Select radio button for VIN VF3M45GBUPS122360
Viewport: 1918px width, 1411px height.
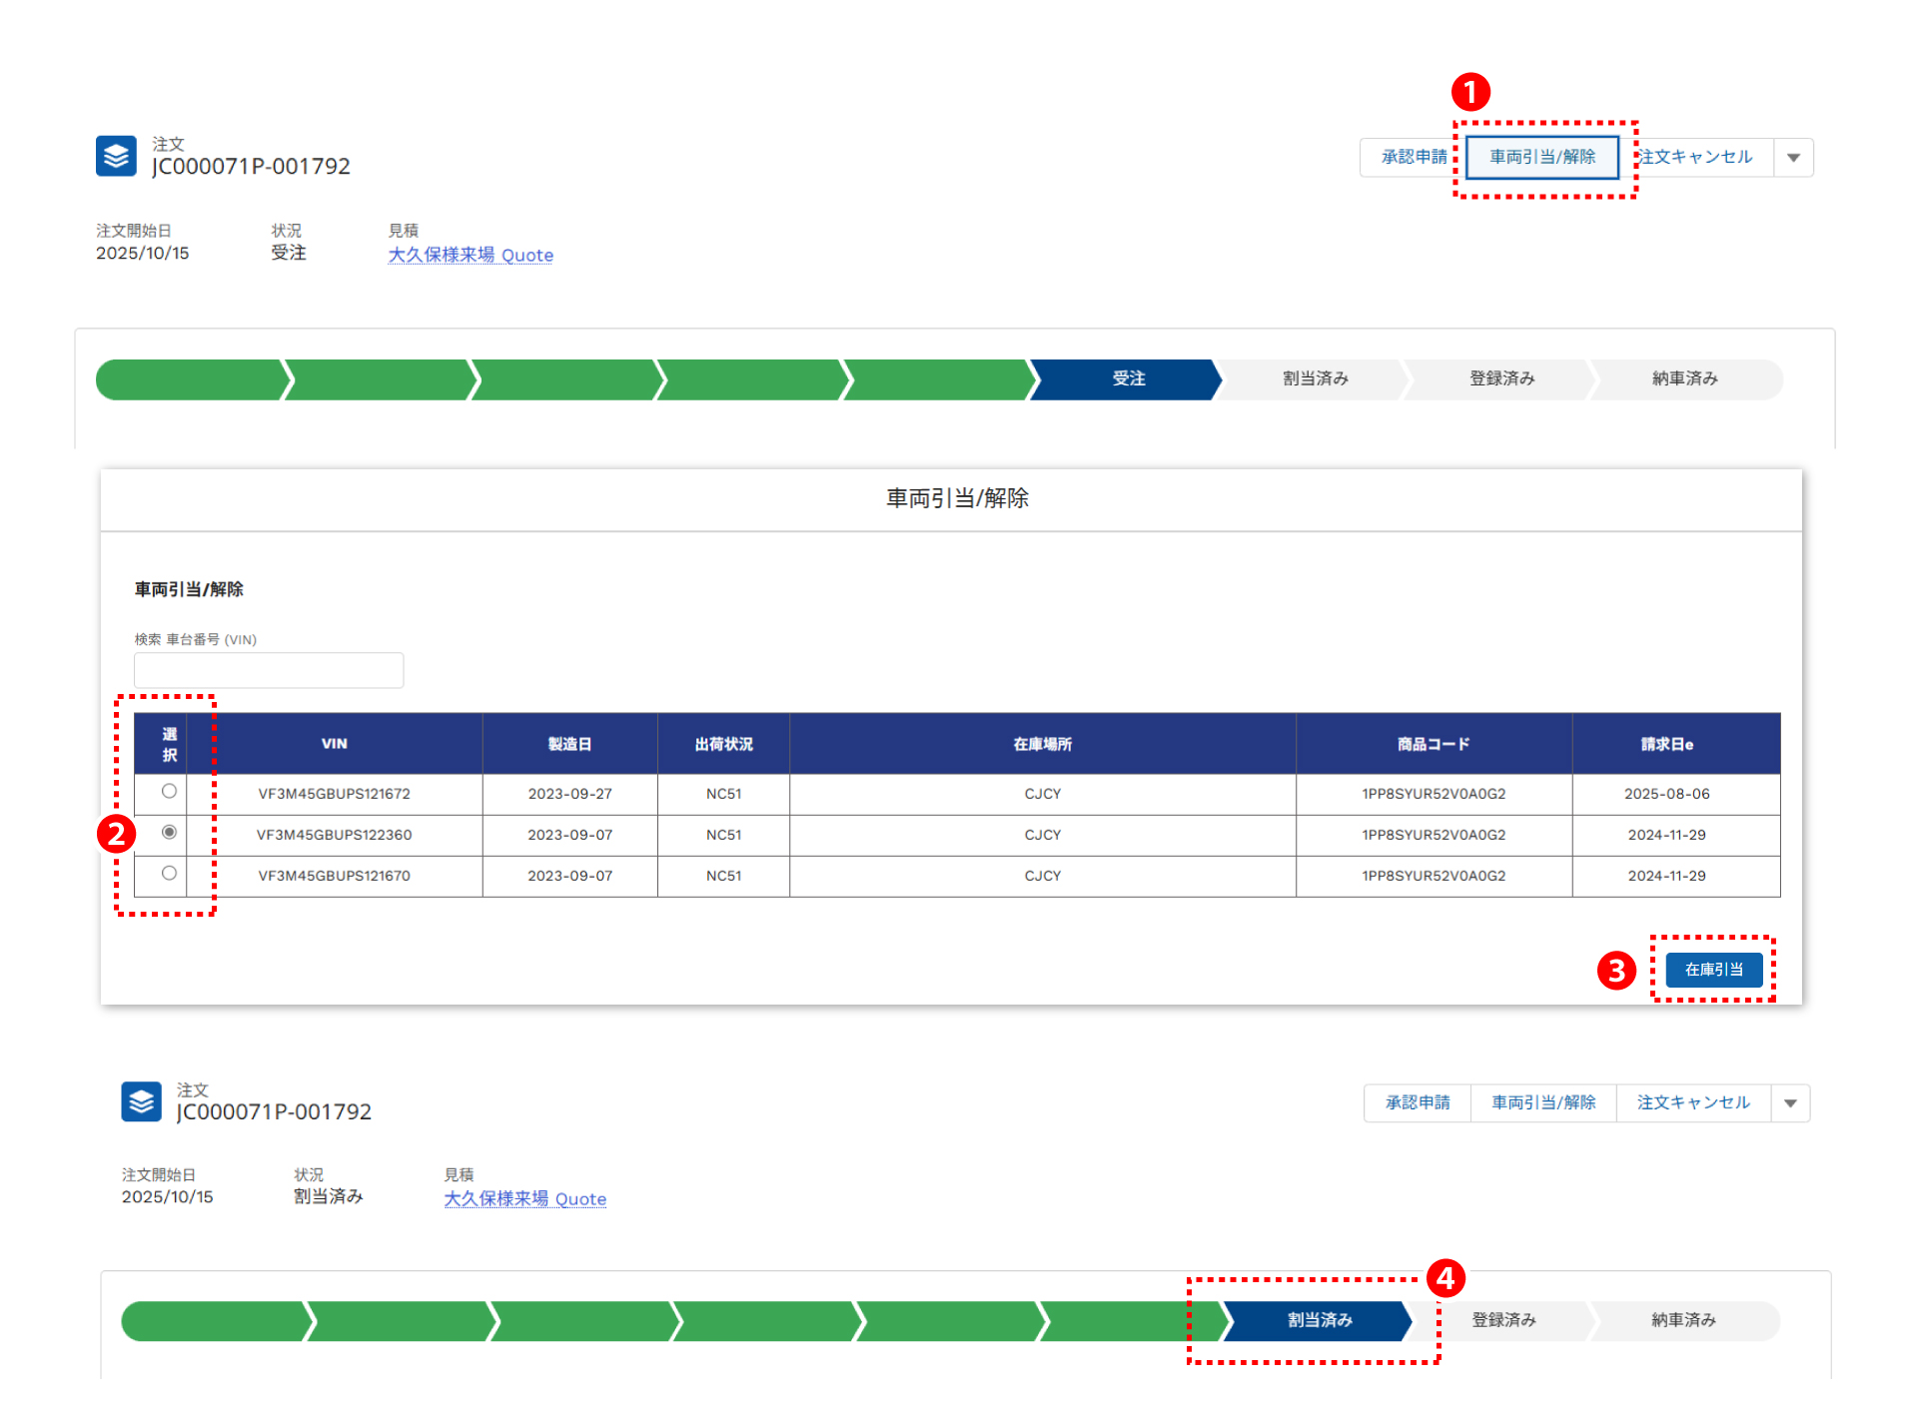point(169,832)
